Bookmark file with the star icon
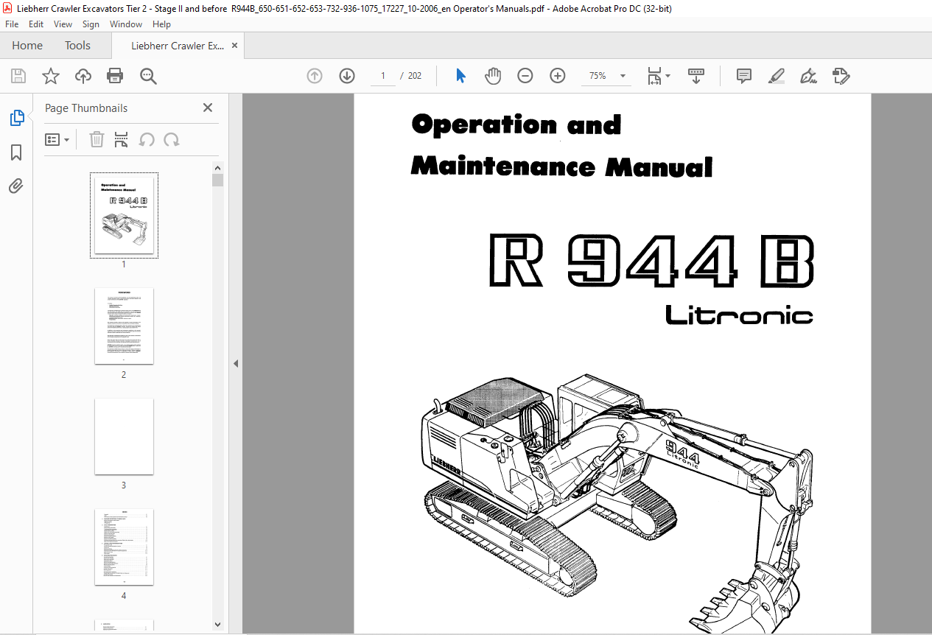 tap(51, 76)
